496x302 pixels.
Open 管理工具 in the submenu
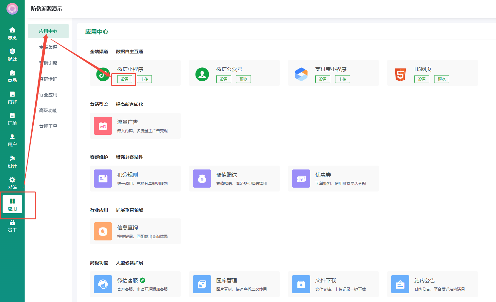pos(48,126)
